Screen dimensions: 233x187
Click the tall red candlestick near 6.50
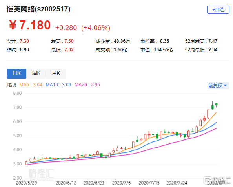(208, 114)
